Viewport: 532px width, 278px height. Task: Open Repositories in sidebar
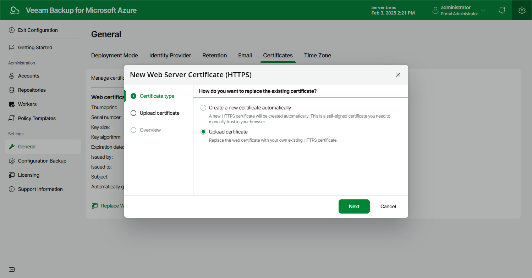[x=32, y=90]
